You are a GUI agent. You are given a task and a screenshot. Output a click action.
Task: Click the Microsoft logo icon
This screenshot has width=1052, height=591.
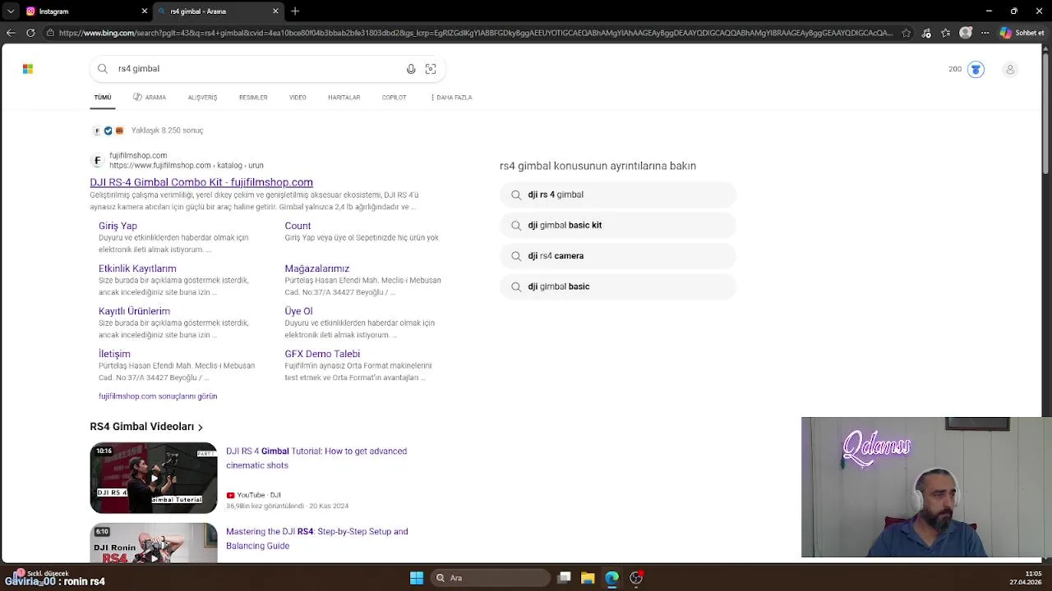coord(28,69)
